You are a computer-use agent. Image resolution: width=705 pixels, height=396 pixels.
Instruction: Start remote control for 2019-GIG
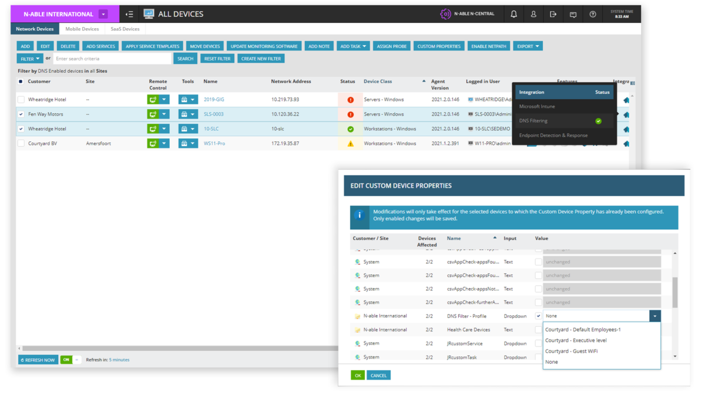[x=153, y=100]
